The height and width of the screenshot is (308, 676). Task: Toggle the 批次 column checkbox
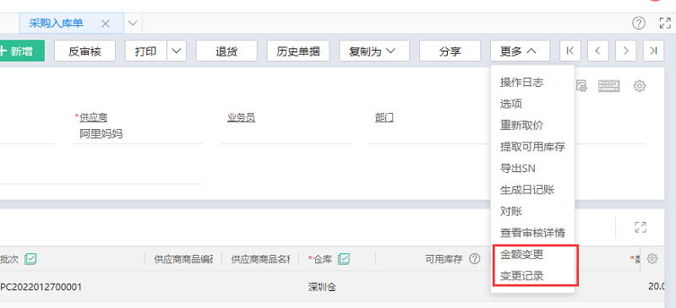click(30, 258)
